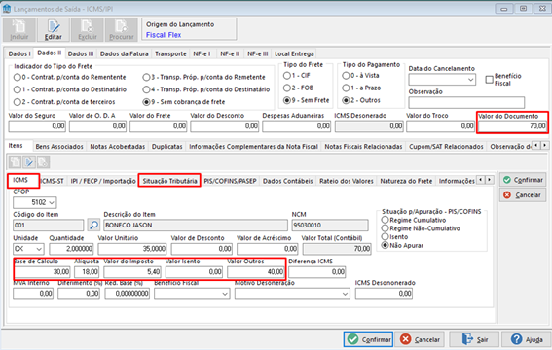Open the ICMS-ST sub-tab
This screenshot has width=552, height=350.
[x=53, y=181]
